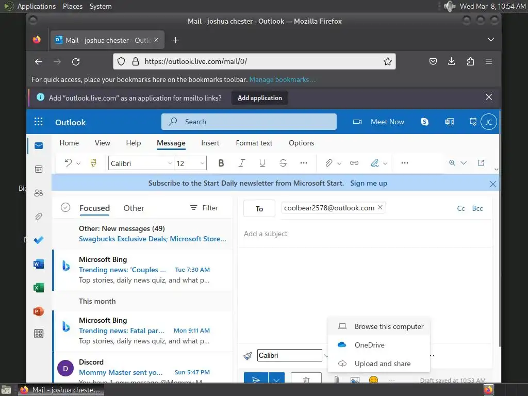Viewport: 528px width, 396px height.
Task: Switch to the Home ribbon tab
Action: [x=69, y=143]
